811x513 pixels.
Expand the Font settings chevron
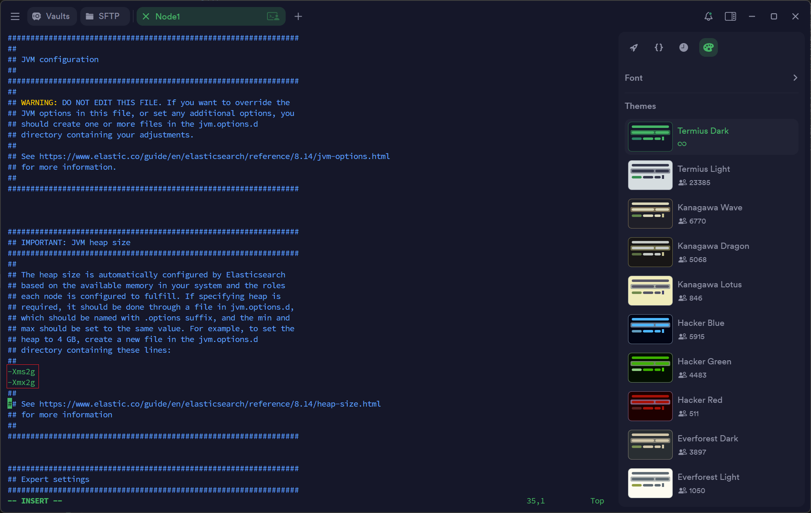795,78
